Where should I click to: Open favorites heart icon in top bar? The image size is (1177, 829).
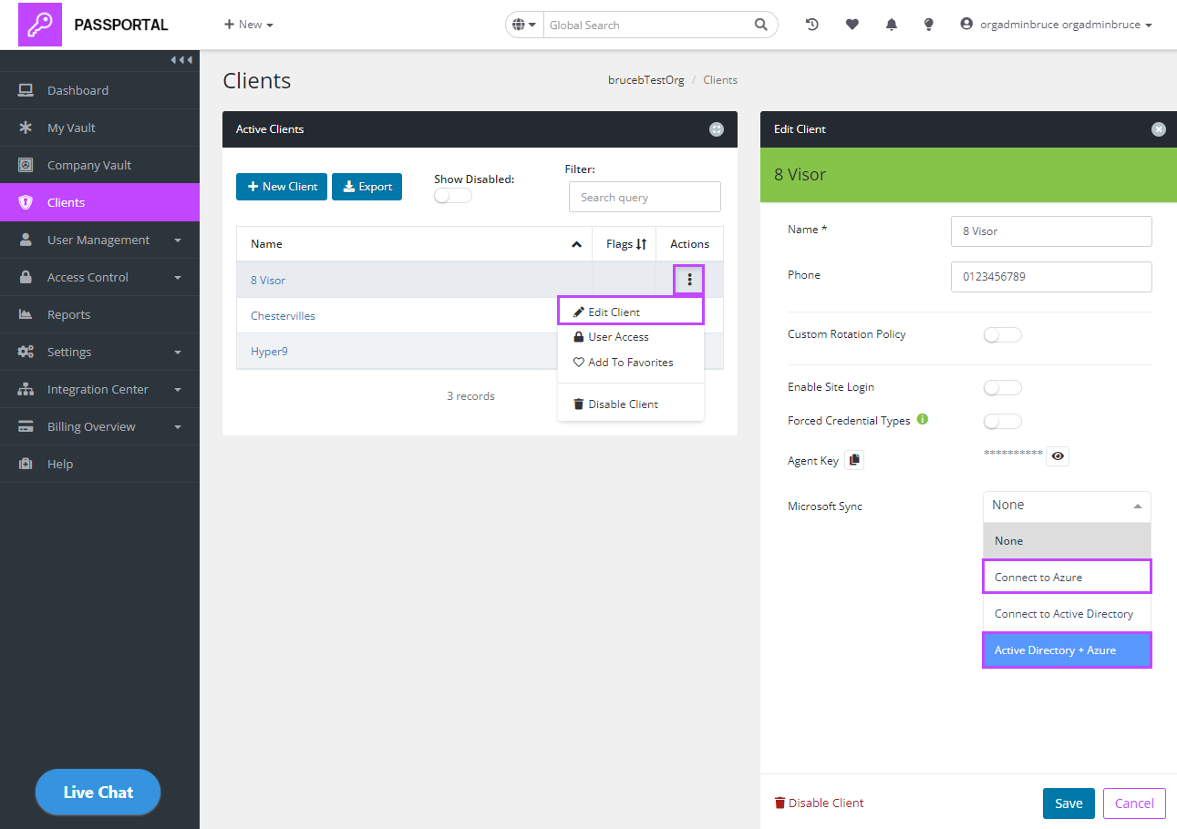(852, 25)
